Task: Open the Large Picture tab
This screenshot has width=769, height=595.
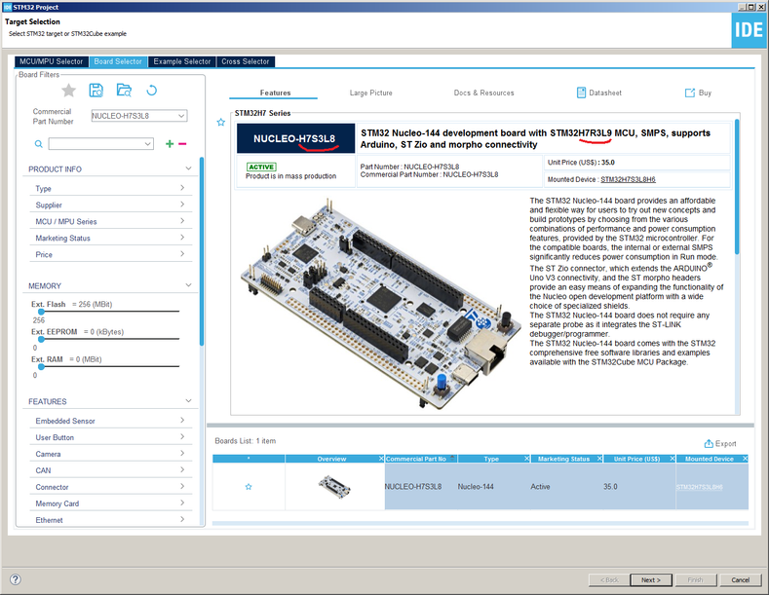Action: coord(370,93)
